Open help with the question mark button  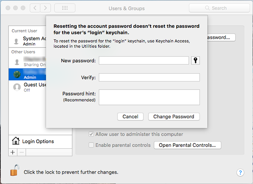pyautogui.click(x=240, y=172)
